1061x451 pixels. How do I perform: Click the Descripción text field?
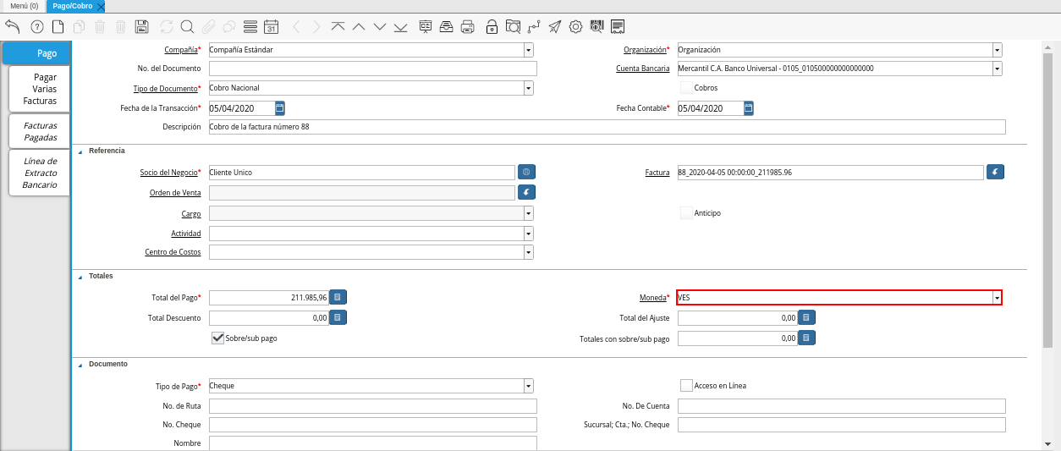[607, 127]
